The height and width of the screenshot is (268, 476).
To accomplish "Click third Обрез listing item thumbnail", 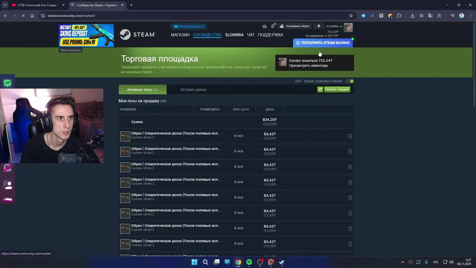I will pyautogui.click(x=125, y=167).
